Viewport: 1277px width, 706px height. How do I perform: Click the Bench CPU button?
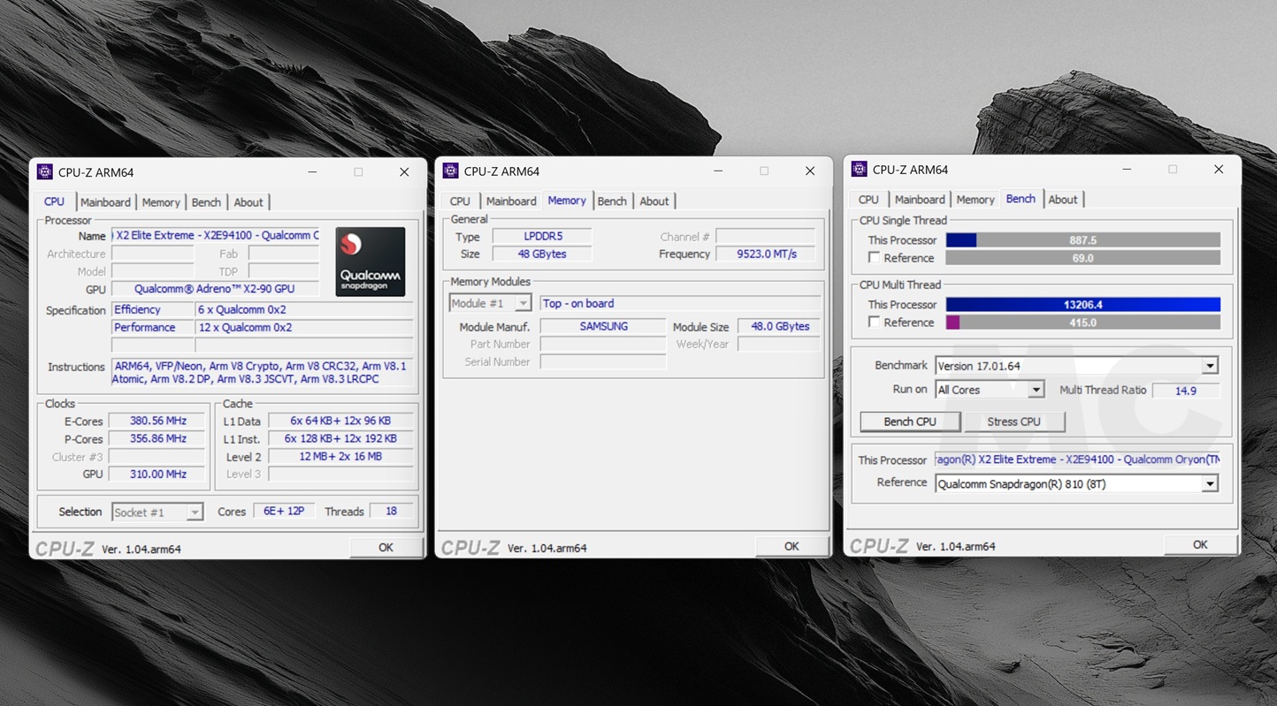coord(910,421)
